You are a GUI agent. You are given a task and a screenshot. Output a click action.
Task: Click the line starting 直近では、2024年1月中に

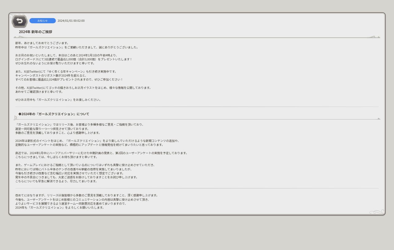click(102, 153)
